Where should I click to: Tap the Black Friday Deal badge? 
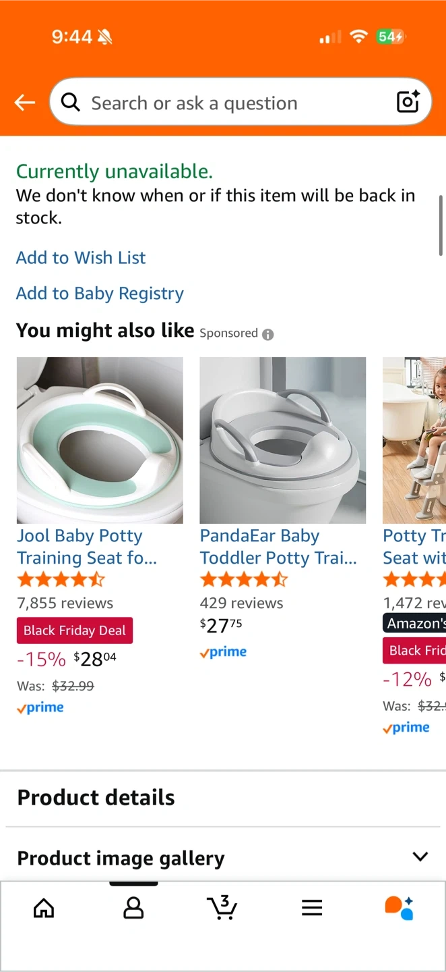point(75,630)
